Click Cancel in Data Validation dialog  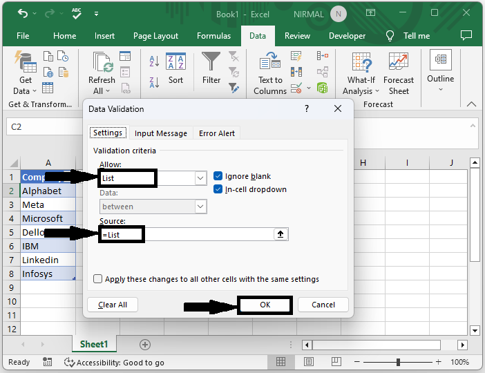coord(323,305)
